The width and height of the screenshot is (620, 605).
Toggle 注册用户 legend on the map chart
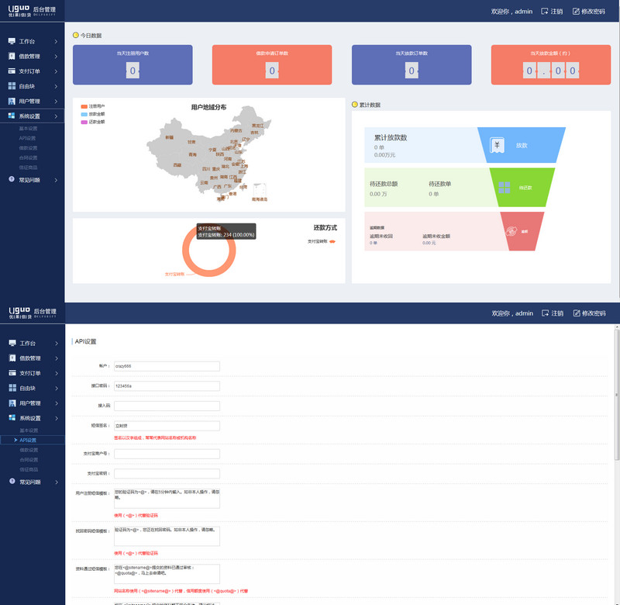pos(92,106)
